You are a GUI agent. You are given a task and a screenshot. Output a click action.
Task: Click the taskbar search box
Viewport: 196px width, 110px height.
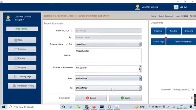[34, 107]
